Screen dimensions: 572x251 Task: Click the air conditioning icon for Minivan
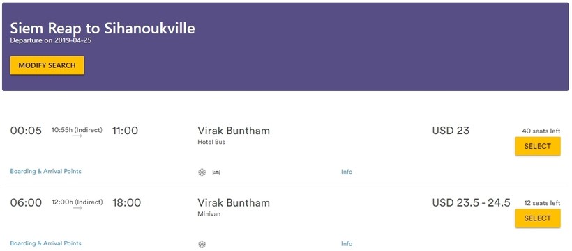click(202, 244)
